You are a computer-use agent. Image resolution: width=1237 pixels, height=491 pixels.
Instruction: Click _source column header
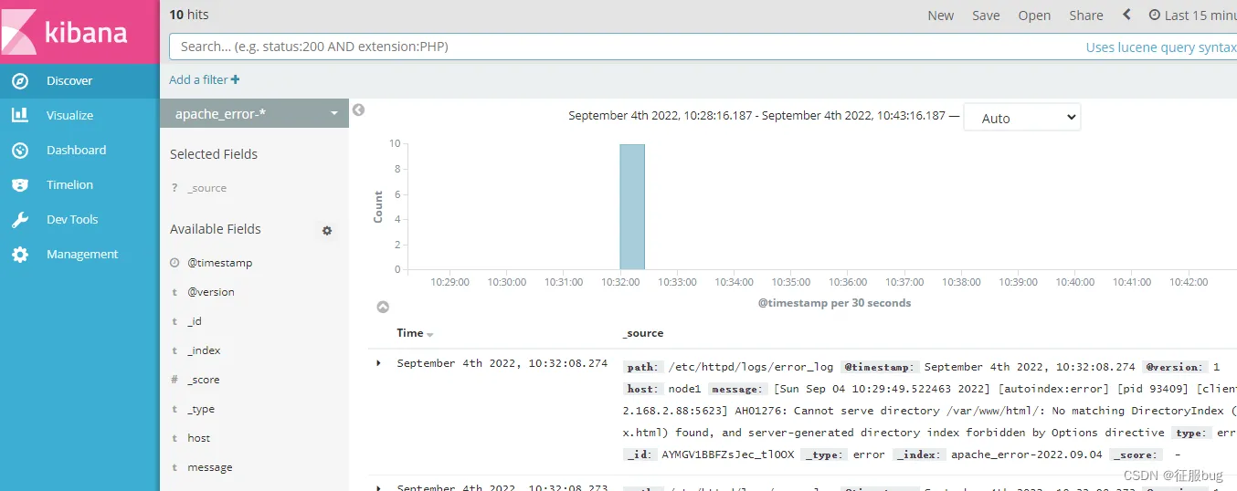point(643,333)
